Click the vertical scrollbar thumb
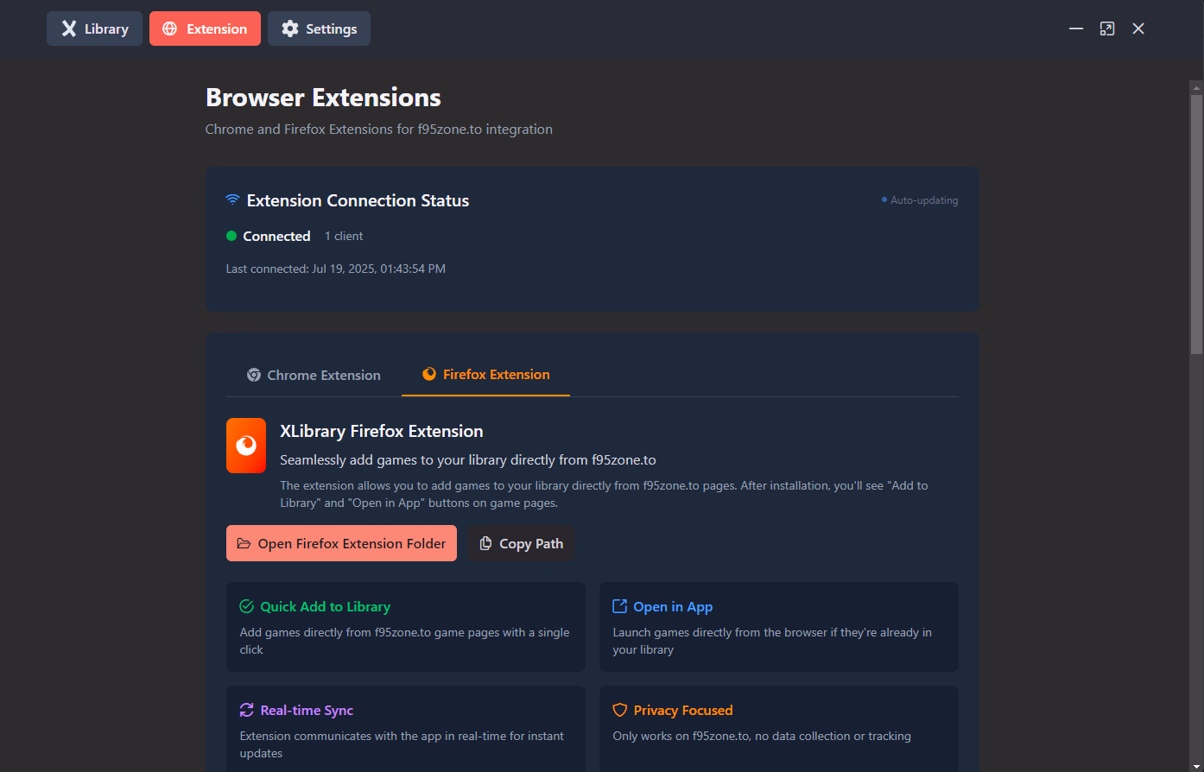This screenshot has width=1204, height=772. [1196, 216]
